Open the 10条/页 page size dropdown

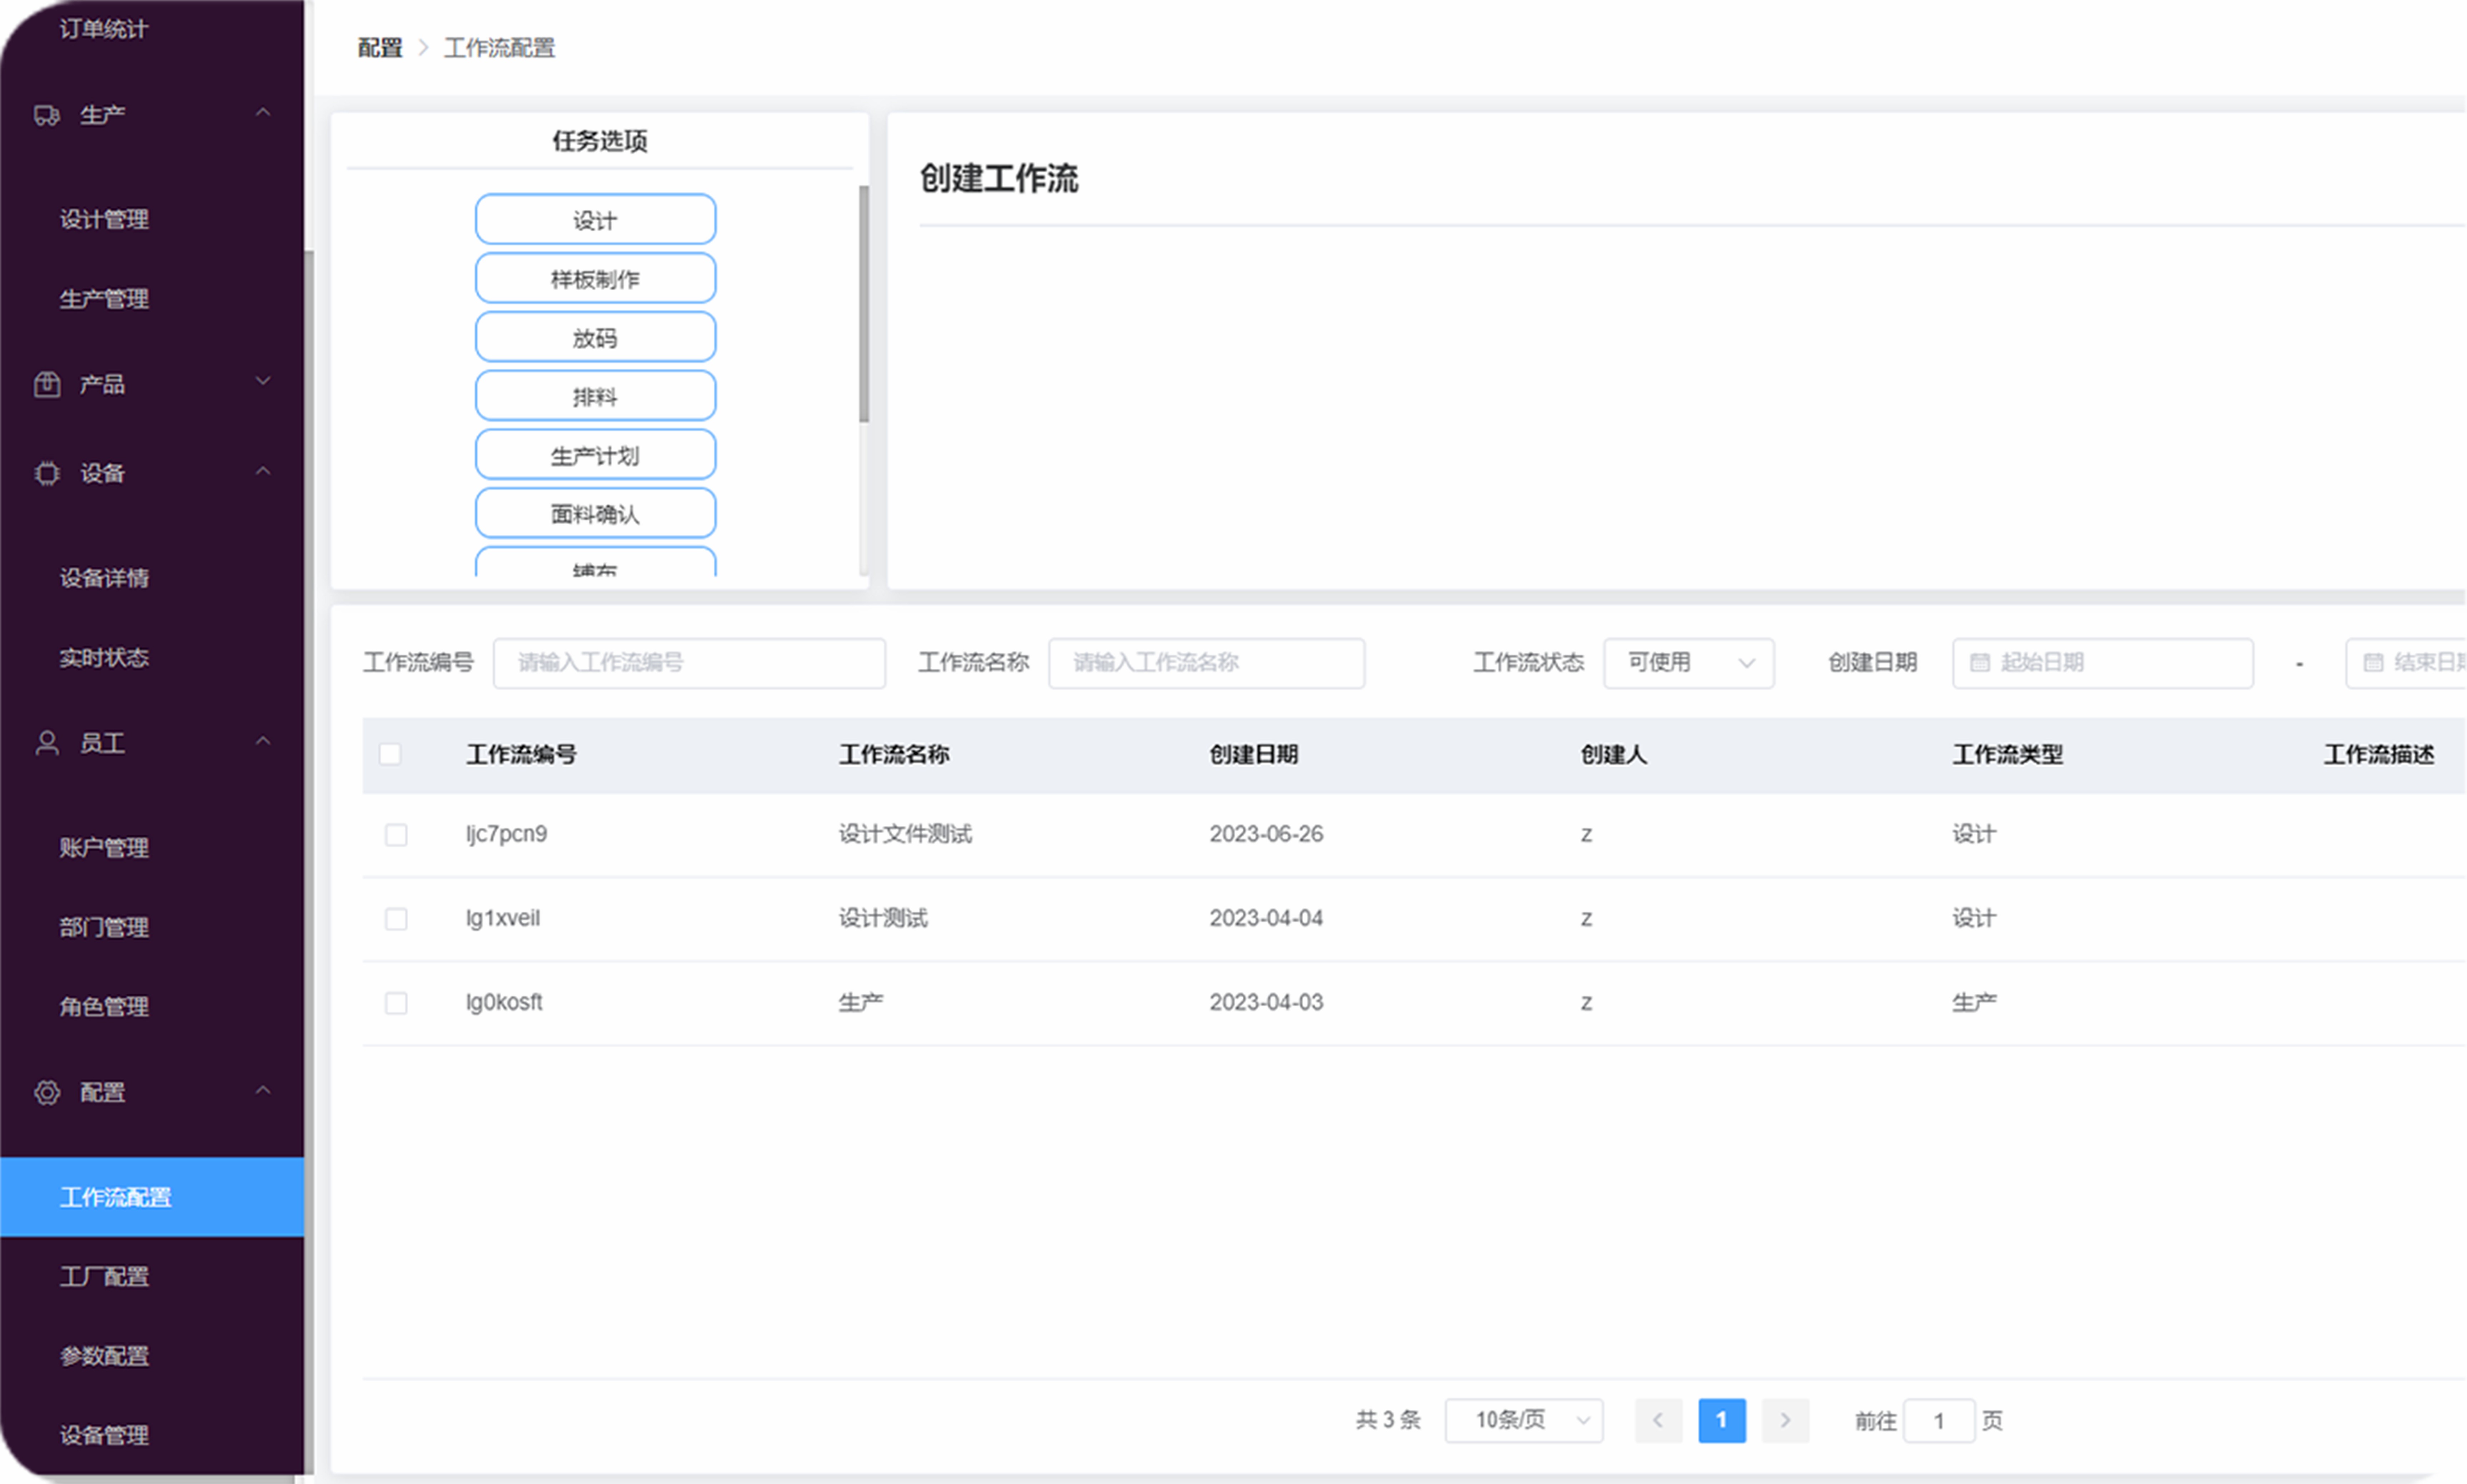pos(1524,1420)
